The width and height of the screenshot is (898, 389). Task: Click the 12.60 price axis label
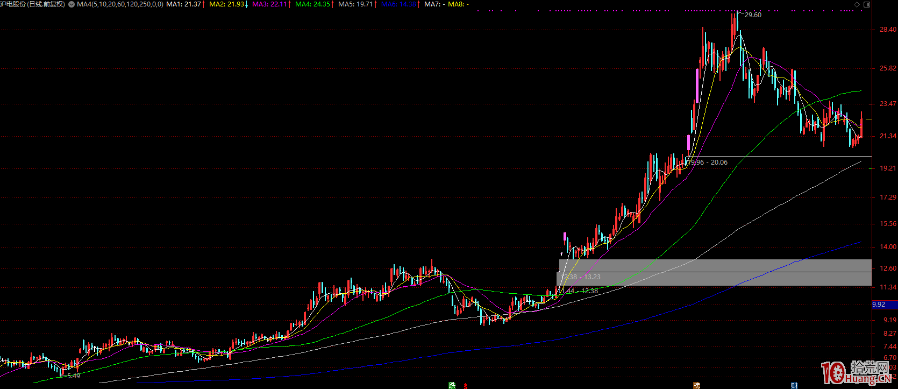coord(888,268)
